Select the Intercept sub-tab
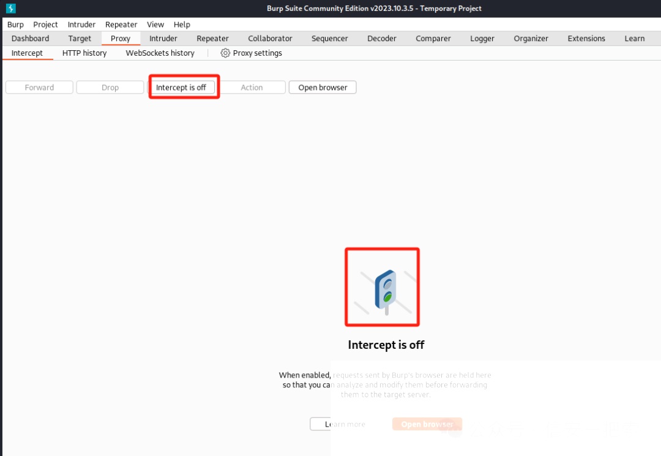Viewport: 661px width, 456px height. pyautogui.click(x=27, y=53)
